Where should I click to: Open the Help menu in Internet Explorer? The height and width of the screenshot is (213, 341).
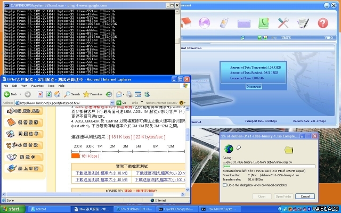(x=62, y=86)
